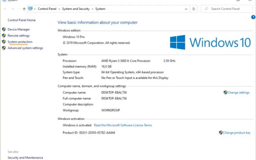
Task: Click the 'Windows 10 Pro' edition text
Action: 74,37
